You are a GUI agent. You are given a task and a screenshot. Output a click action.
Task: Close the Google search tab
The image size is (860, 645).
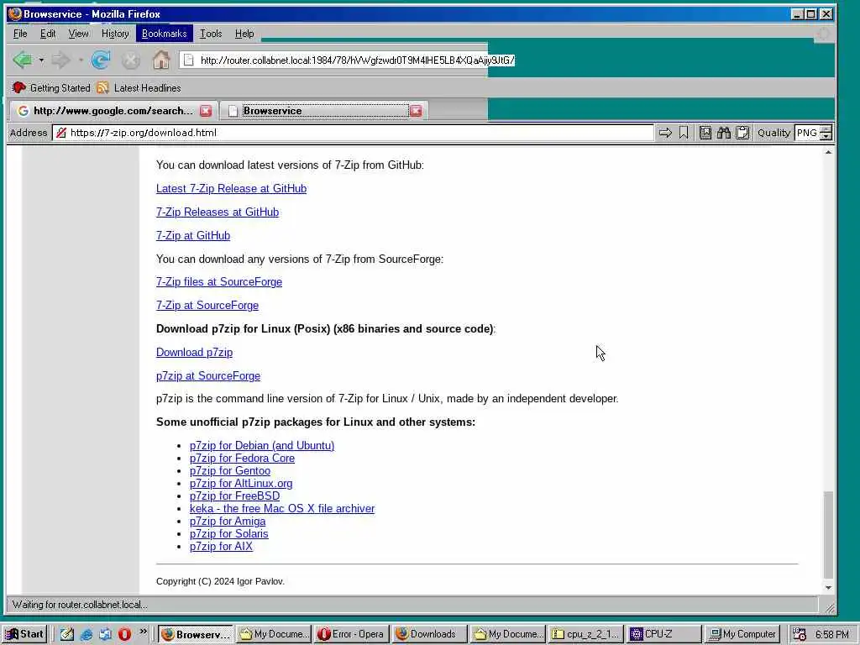206,111
